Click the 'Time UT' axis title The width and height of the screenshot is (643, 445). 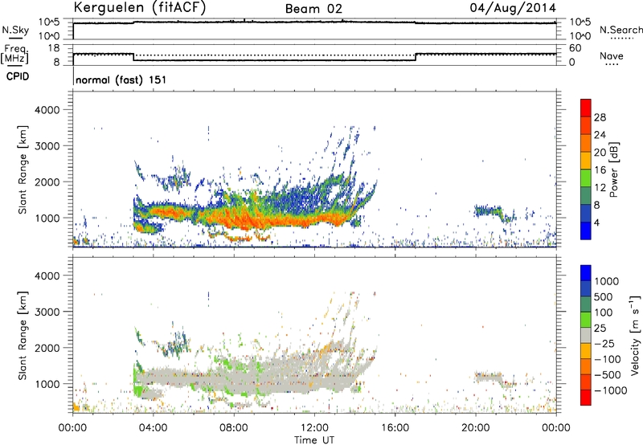(314, 440)
